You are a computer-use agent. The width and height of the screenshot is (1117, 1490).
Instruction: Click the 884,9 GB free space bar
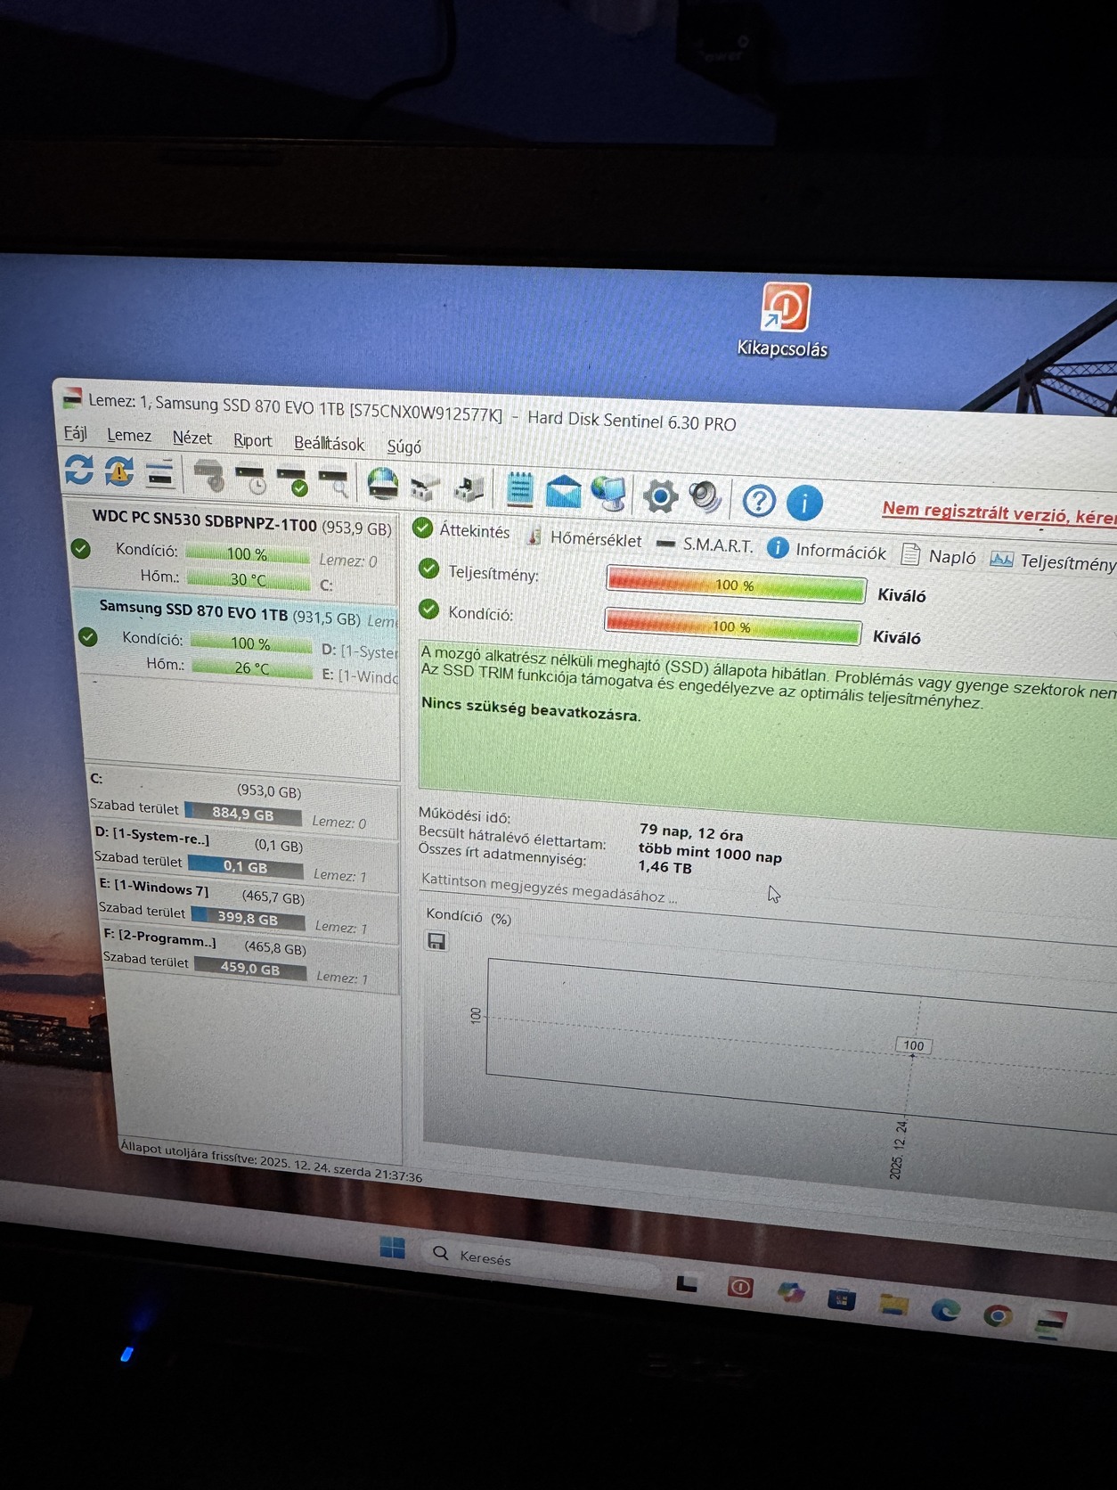(241, 813)
